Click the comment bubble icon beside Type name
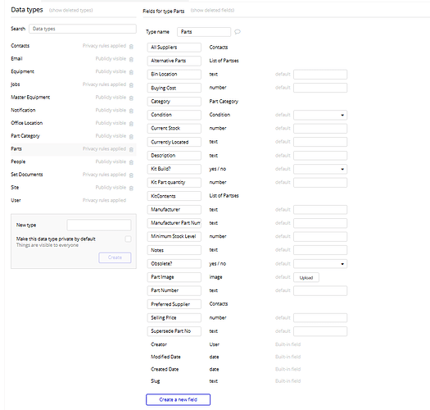The width and height of the screenshot is (430, 410). click(238, 32)
